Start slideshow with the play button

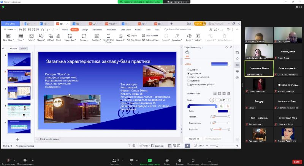click(187, 146)
